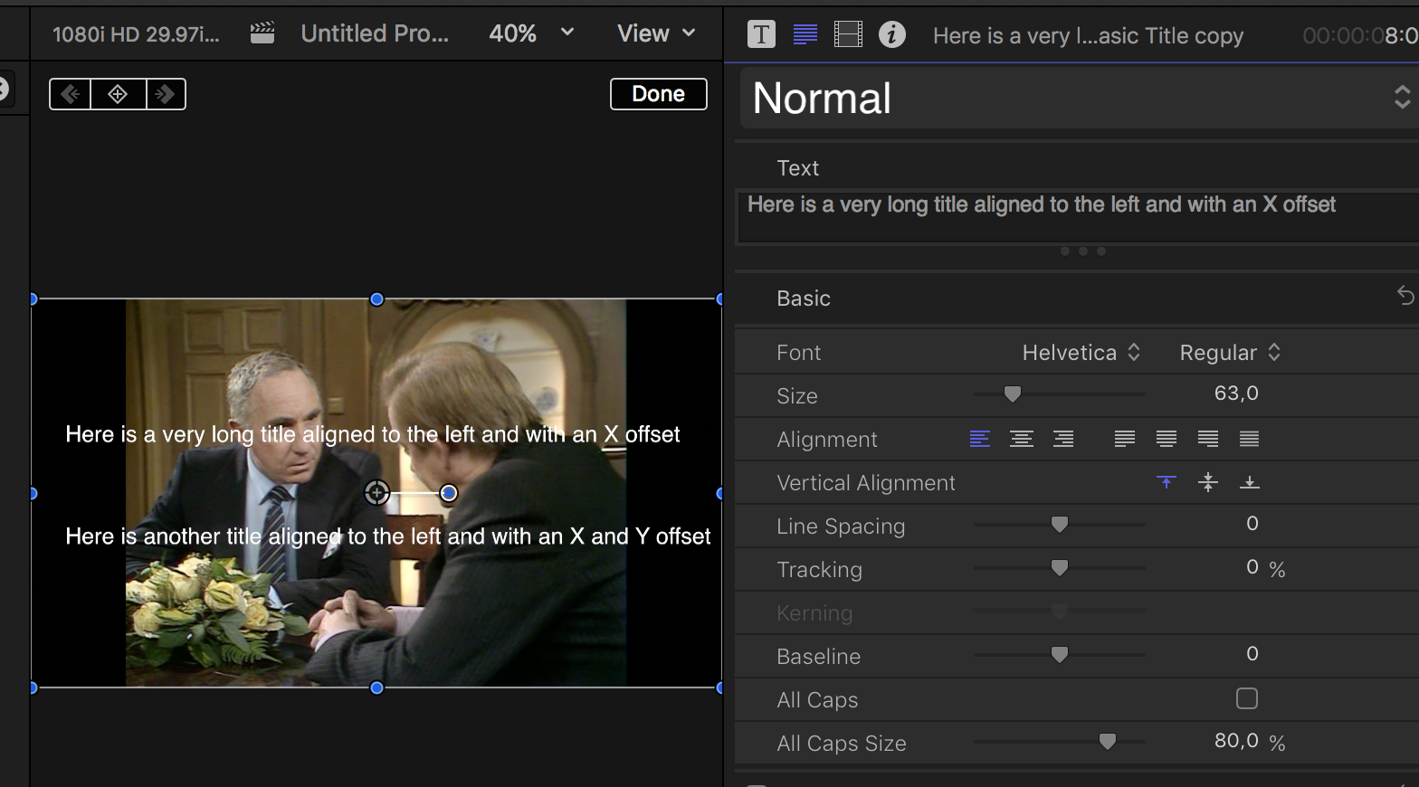Center-align the text

click(x=1022, y=439)
